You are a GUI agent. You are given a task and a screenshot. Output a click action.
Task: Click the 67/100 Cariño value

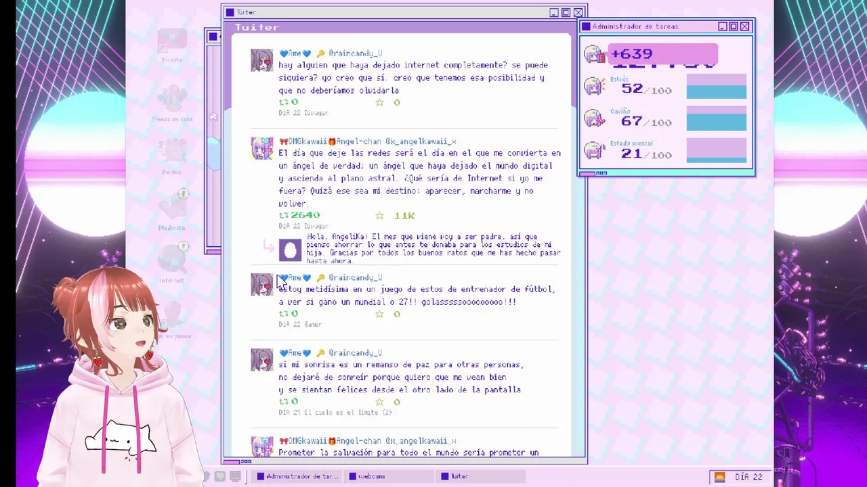tap(646, 121)
